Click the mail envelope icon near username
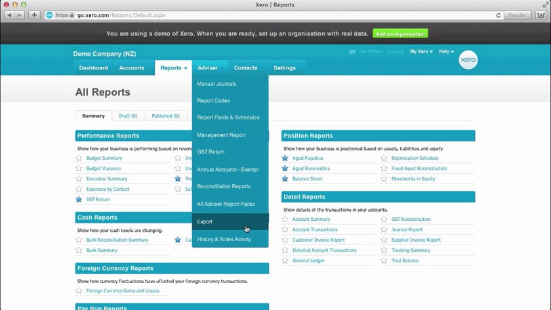Screen dimensions: 551x310 point(352,52)
